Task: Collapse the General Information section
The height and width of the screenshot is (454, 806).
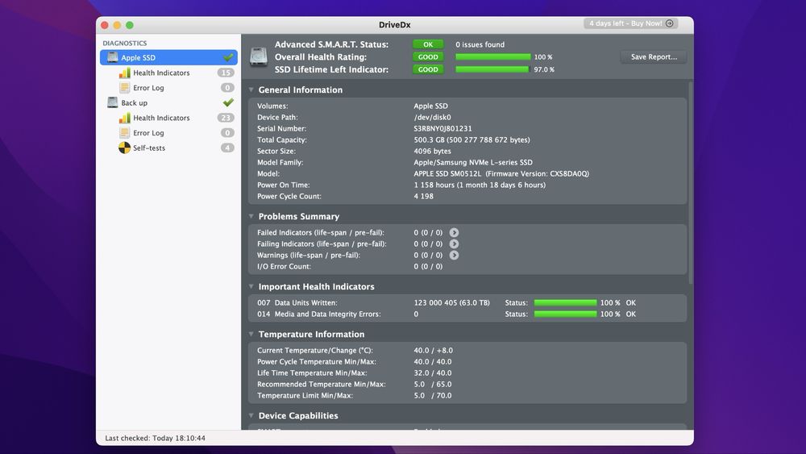Action: pos(251,90)
